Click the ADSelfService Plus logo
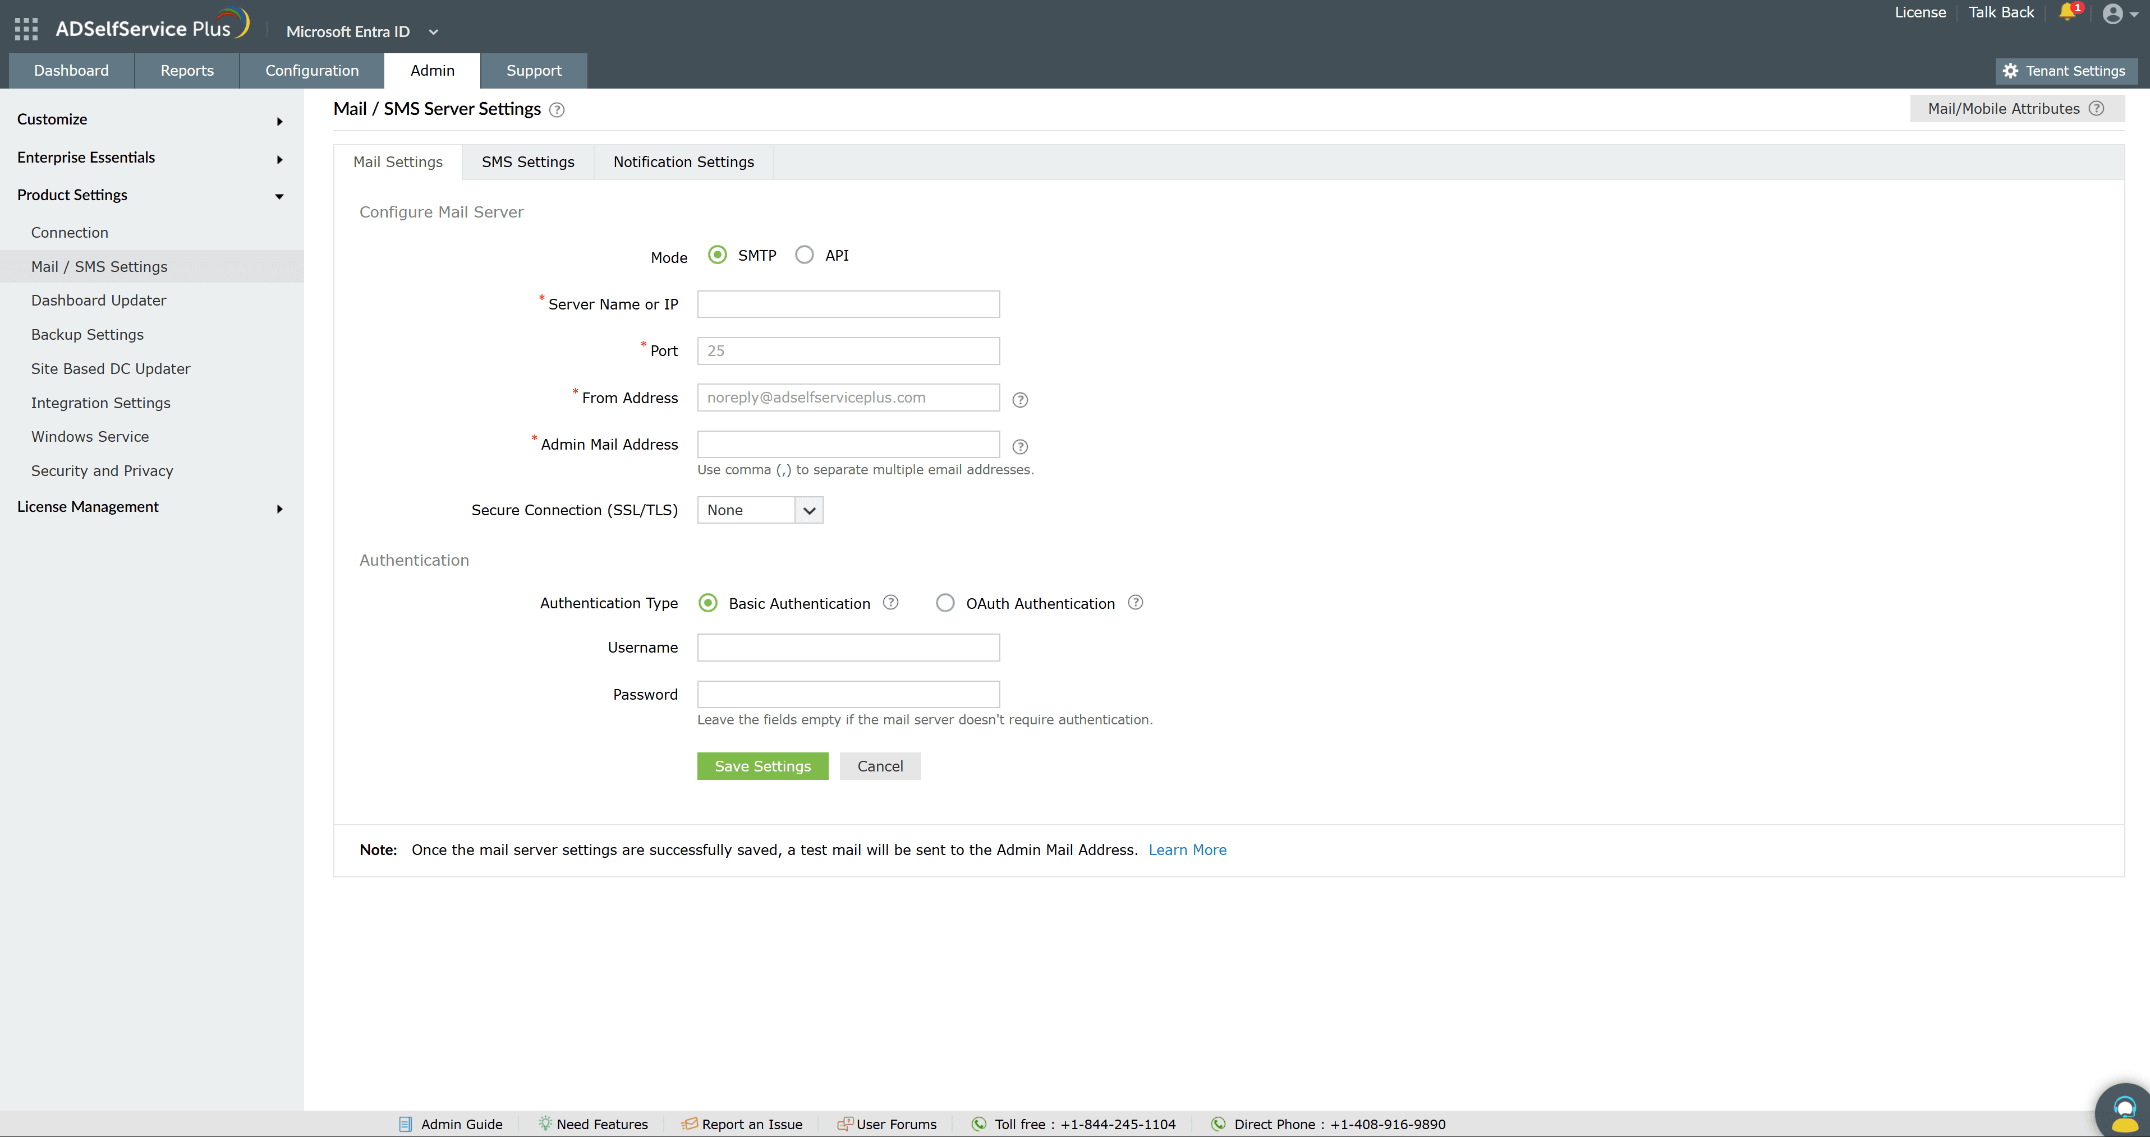 [153, 25]
